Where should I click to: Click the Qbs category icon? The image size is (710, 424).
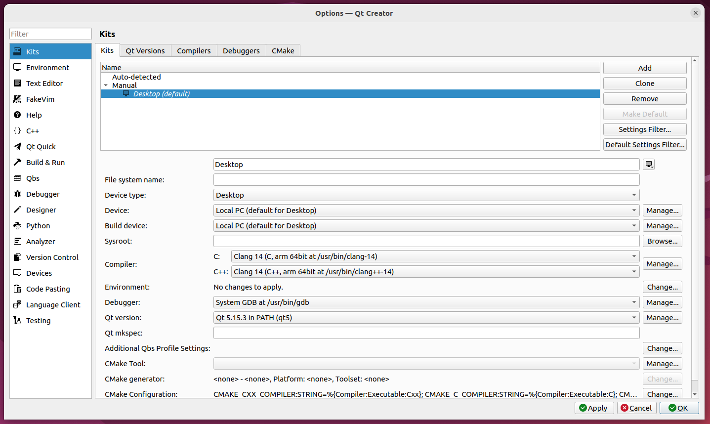pyautogui.click(x=17, y=178)
